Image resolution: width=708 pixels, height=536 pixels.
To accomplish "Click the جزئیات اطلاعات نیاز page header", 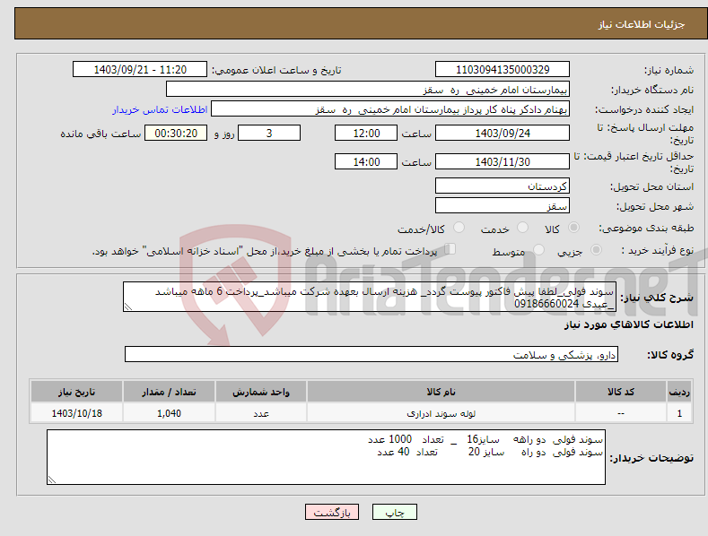I will pos(642,24).
